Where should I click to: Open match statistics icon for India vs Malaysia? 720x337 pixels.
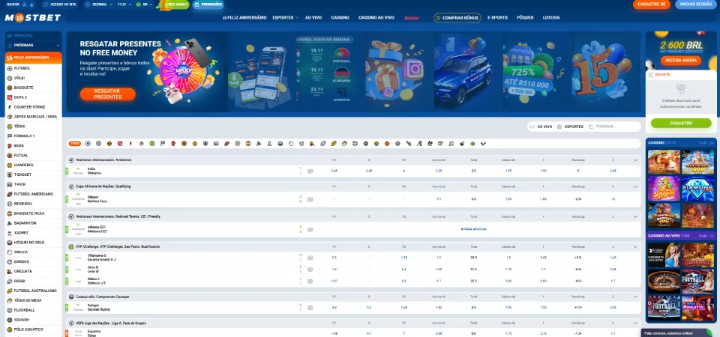310,171
